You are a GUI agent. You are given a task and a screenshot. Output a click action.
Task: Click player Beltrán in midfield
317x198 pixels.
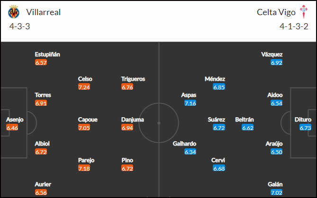tap(245, 120)
